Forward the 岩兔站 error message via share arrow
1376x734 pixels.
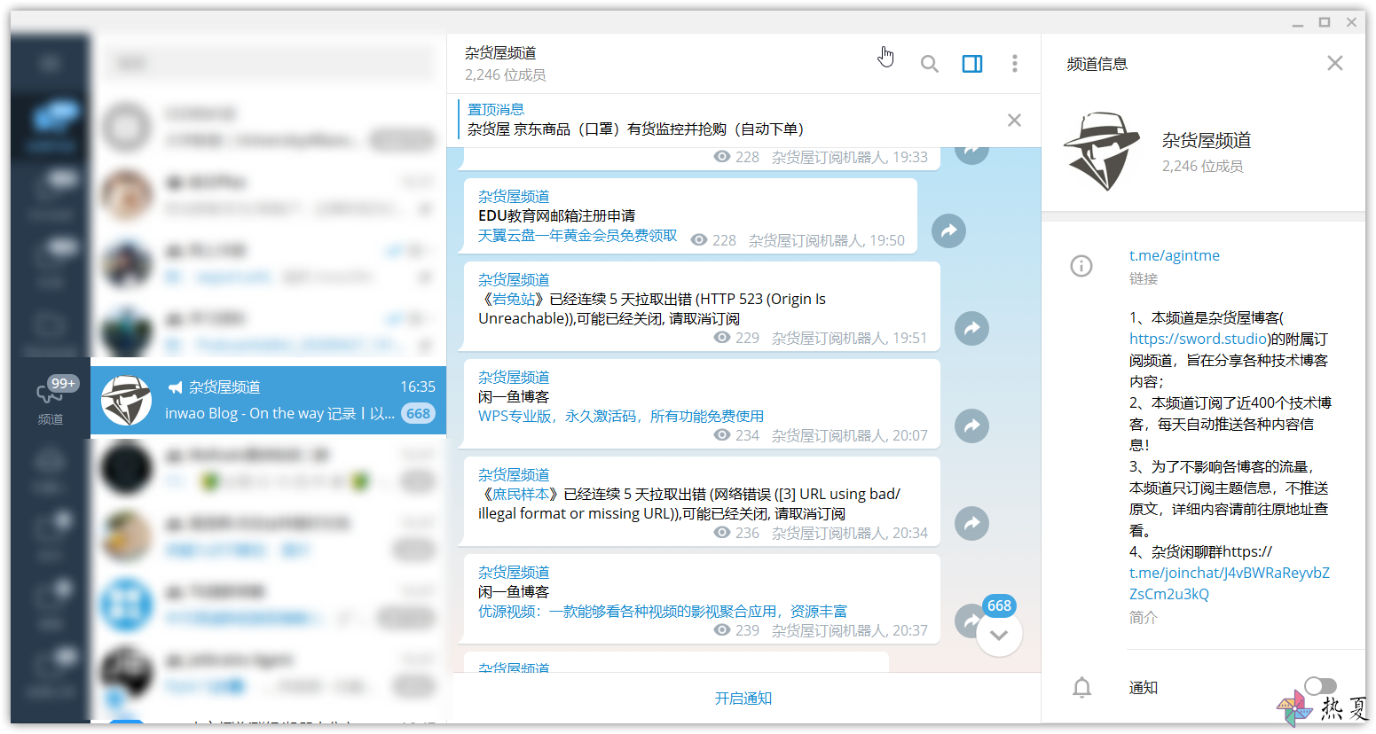click(x=971, y=329)
